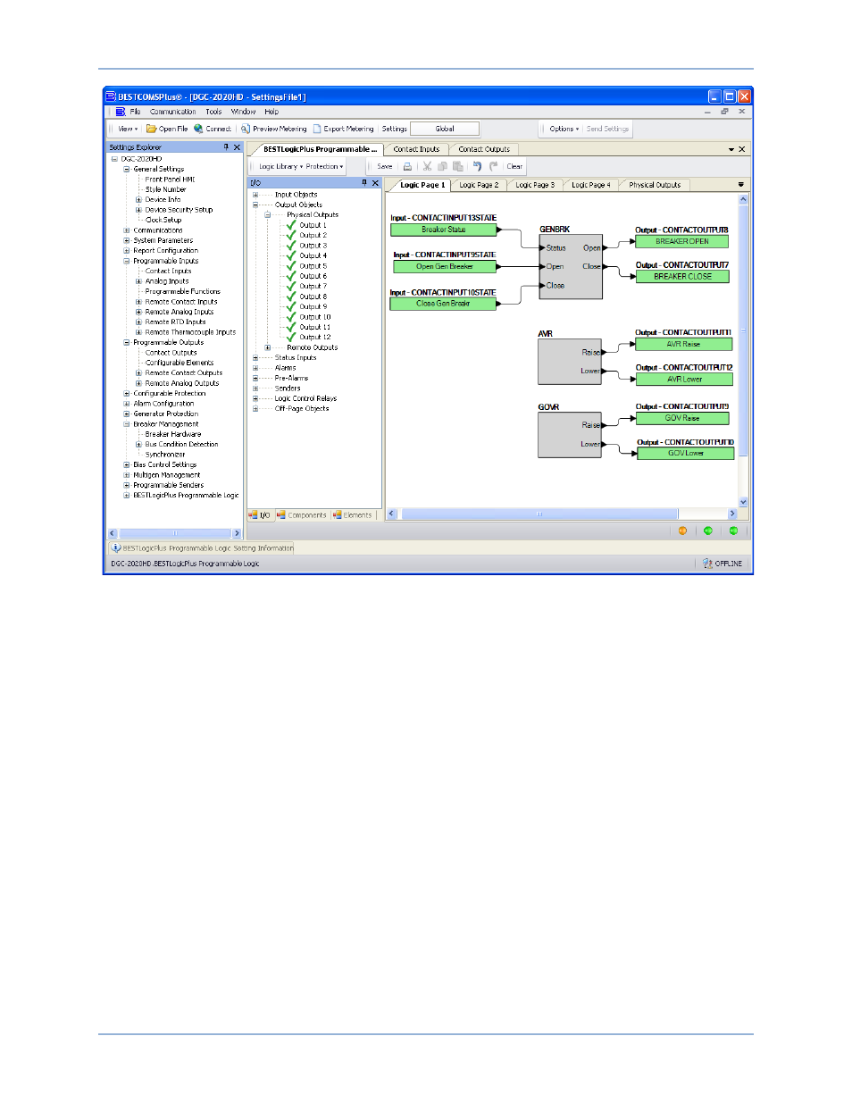Click the rightmost green status indicator icon
852x1103 pixels.
pos(733,531)
